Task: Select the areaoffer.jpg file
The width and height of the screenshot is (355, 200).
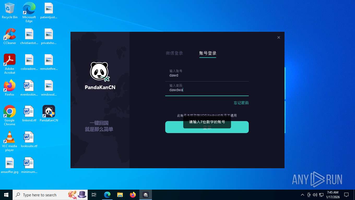Action: tap(10, 165)
